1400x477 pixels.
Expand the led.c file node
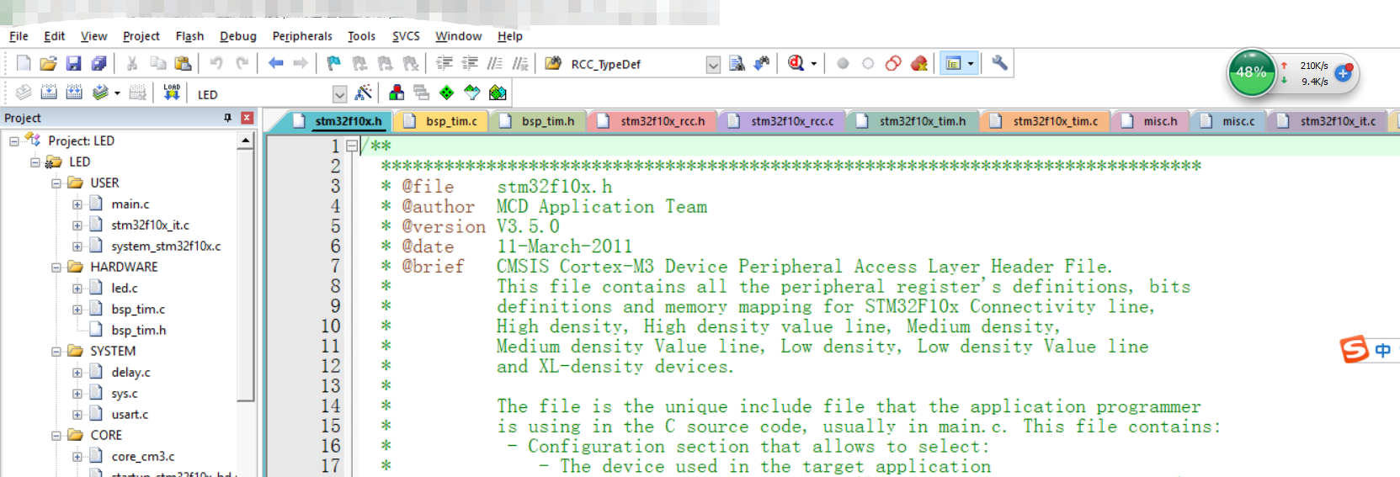[77, 289]
